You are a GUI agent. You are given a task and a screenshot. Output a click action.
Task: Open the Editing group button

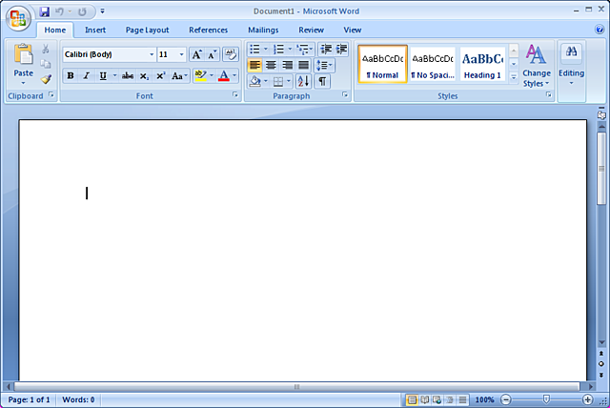[x=571, y=66]
